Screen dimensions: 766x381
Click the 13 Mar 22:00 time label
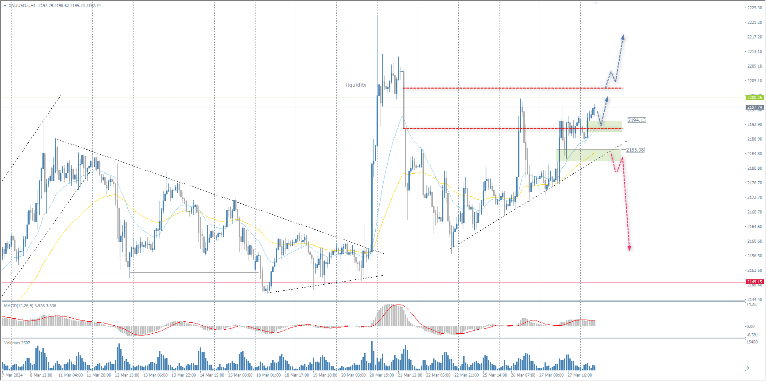coord(184,375)
